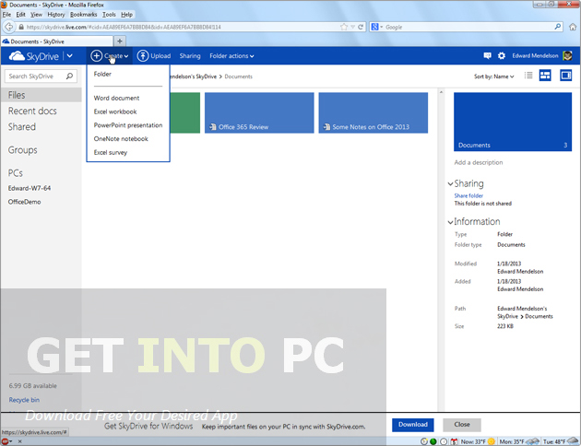Click the Upload arrow icon
The width and height of the screenshot is (581, 446).
pos(143,56)
